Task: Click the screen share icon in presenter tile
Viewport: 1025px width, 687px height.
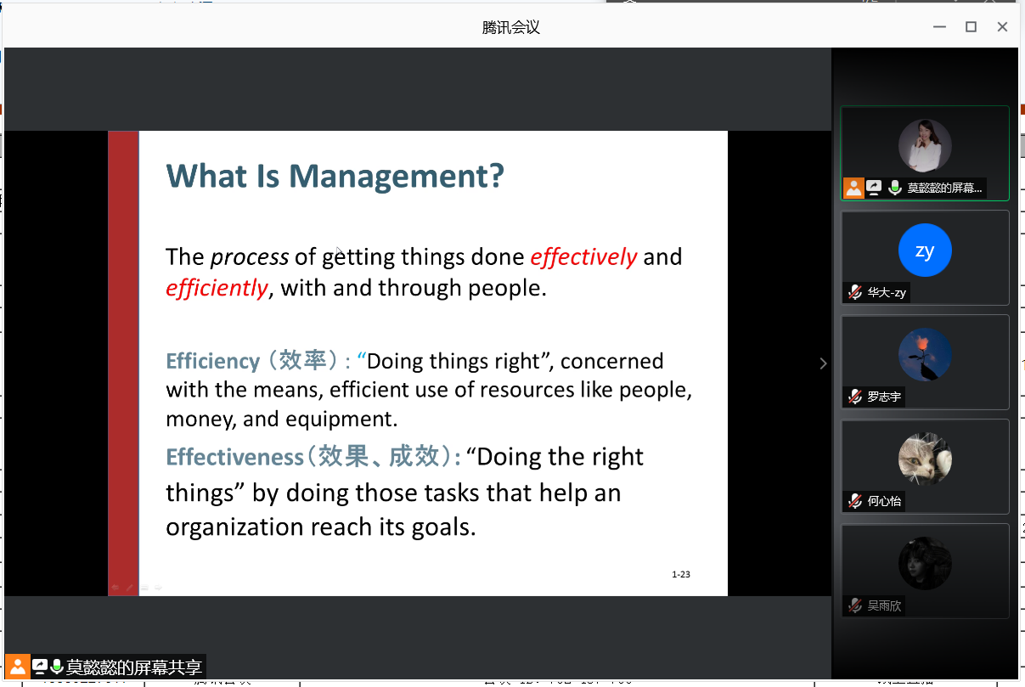Action: (x=874, y=189)
